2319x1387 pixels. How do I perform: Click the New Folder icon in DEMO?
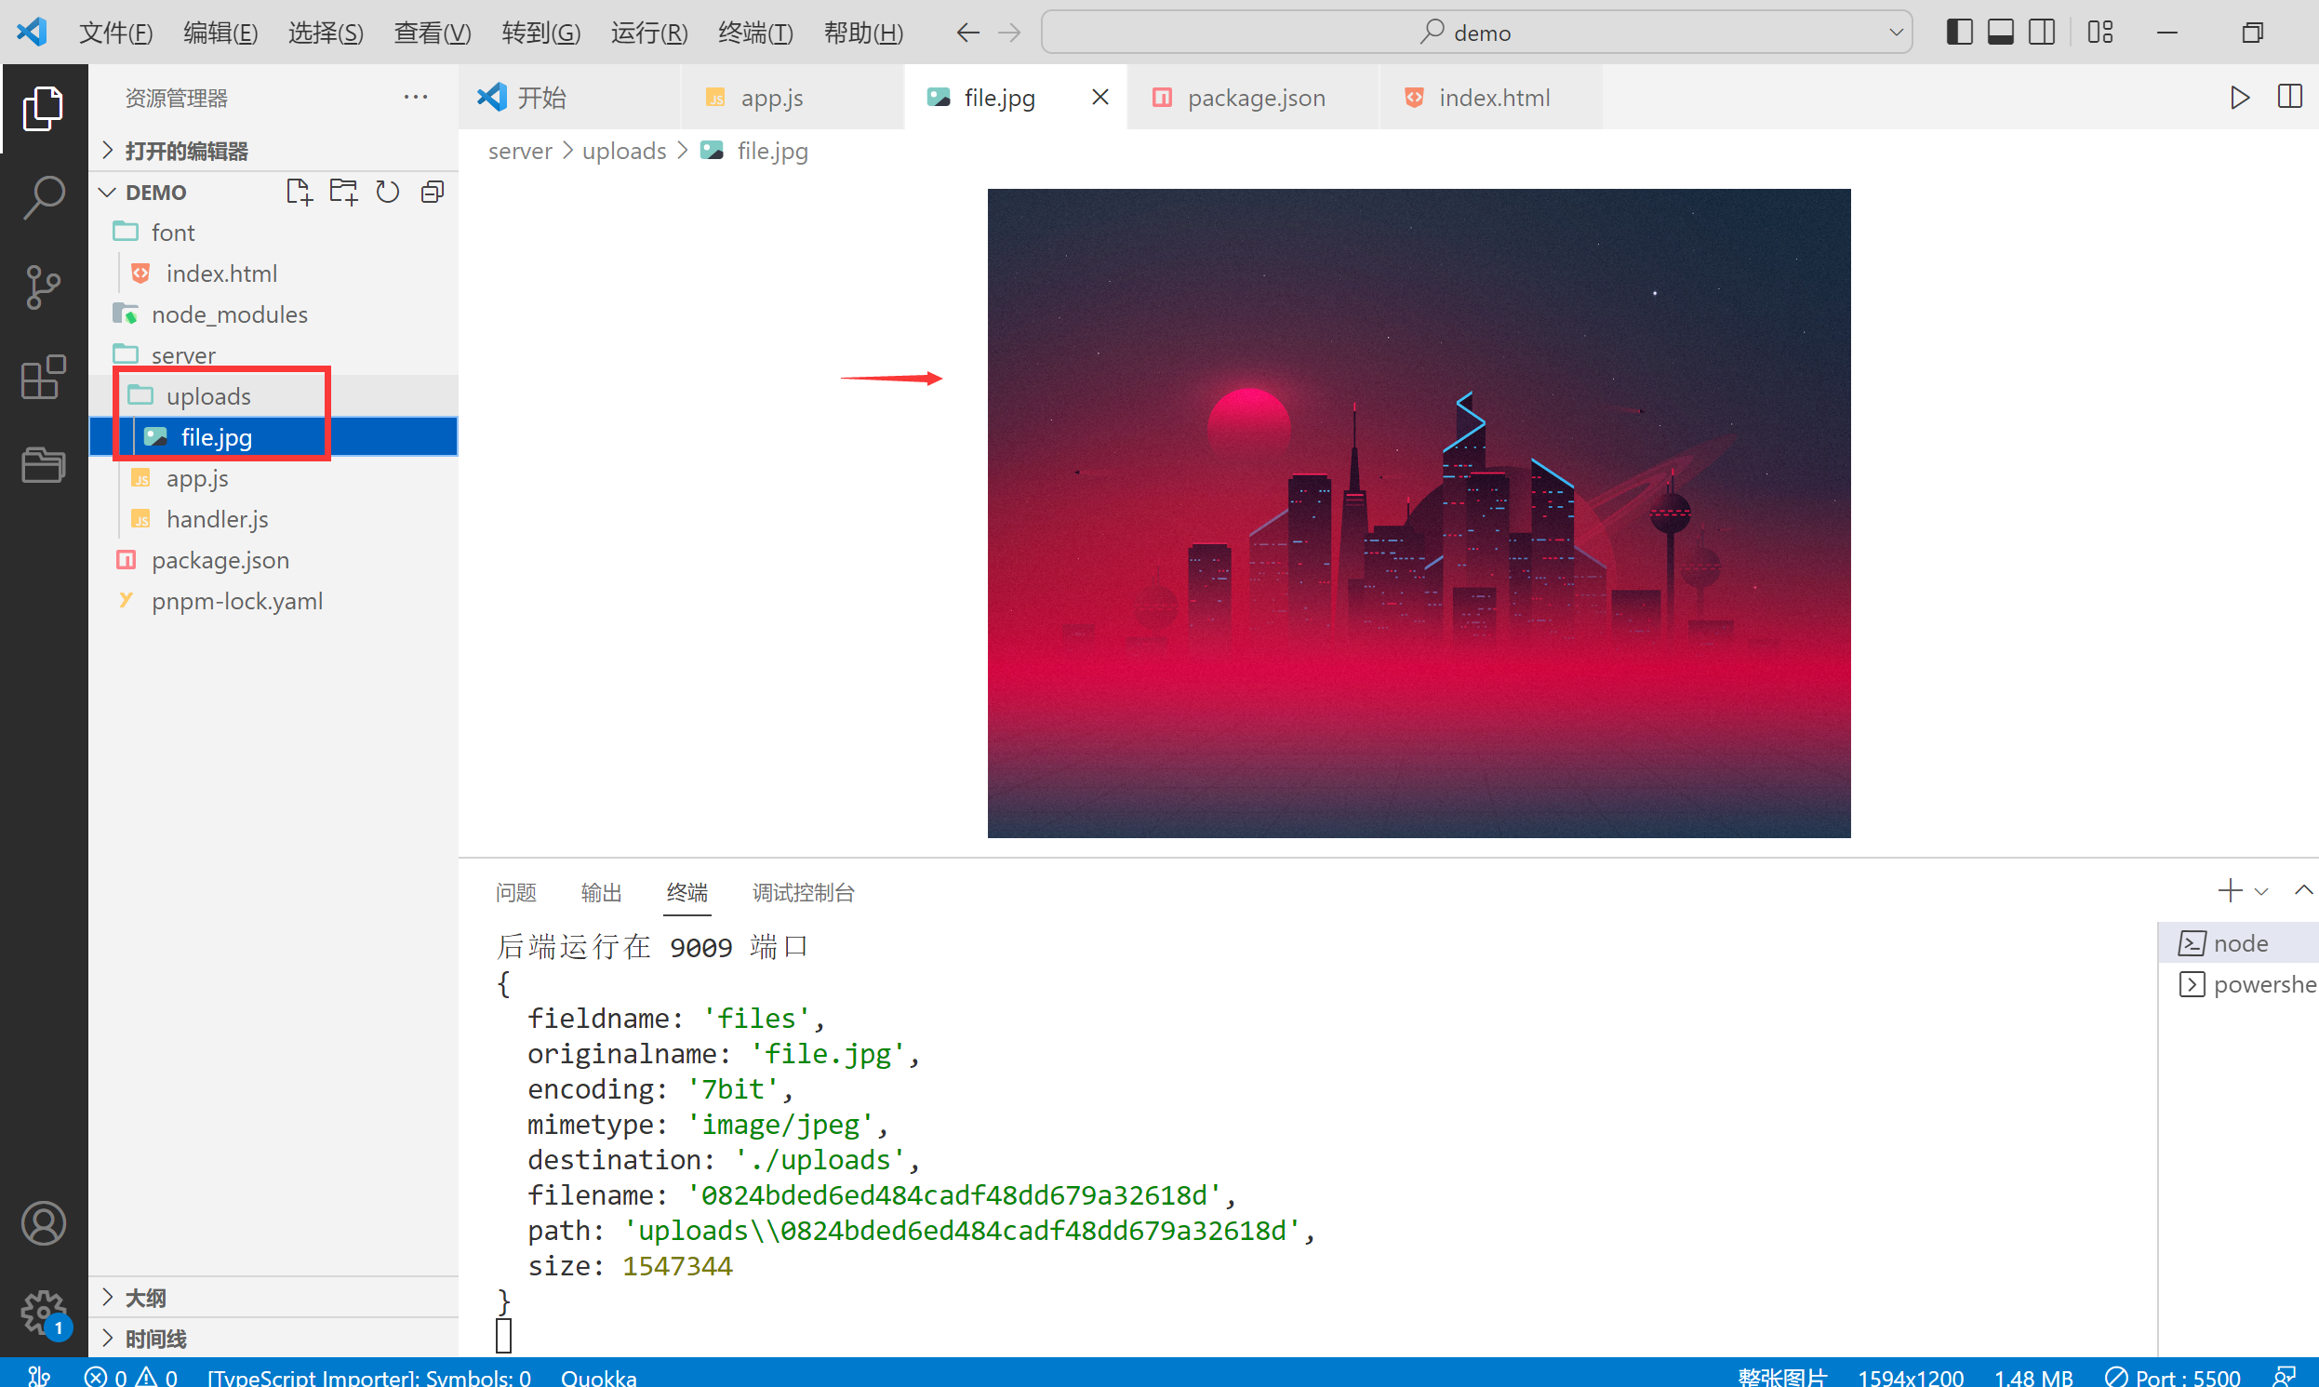point(344,193)
